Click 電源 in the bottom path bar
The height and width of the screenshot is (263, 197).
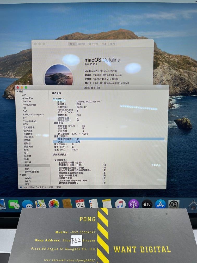[59, 187]
